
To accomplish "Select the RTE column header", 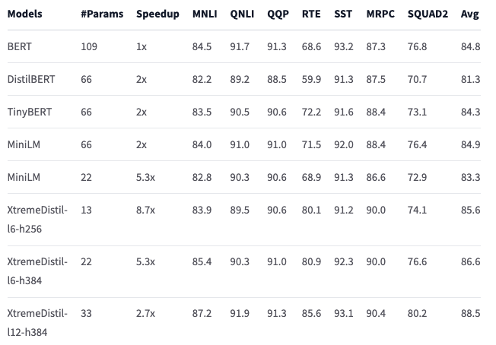I will 310,14.
